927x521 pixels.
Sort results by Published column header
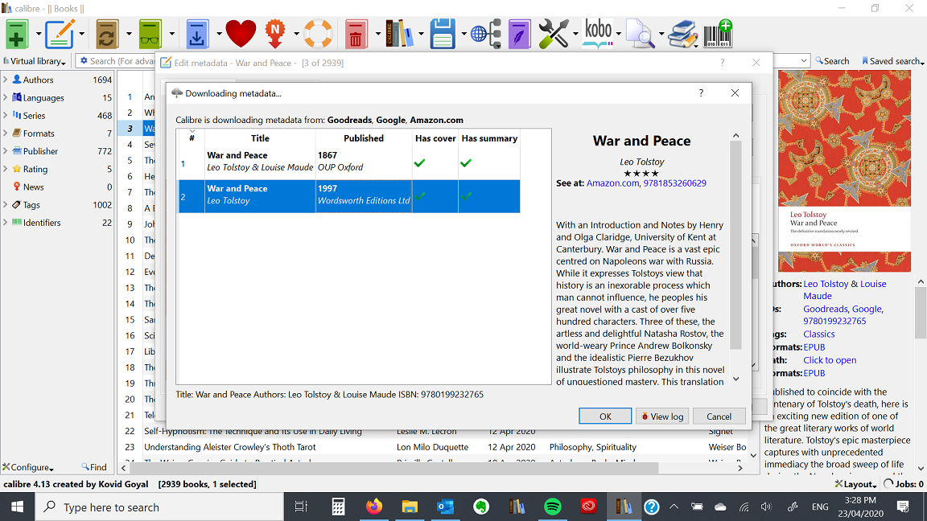364,137
